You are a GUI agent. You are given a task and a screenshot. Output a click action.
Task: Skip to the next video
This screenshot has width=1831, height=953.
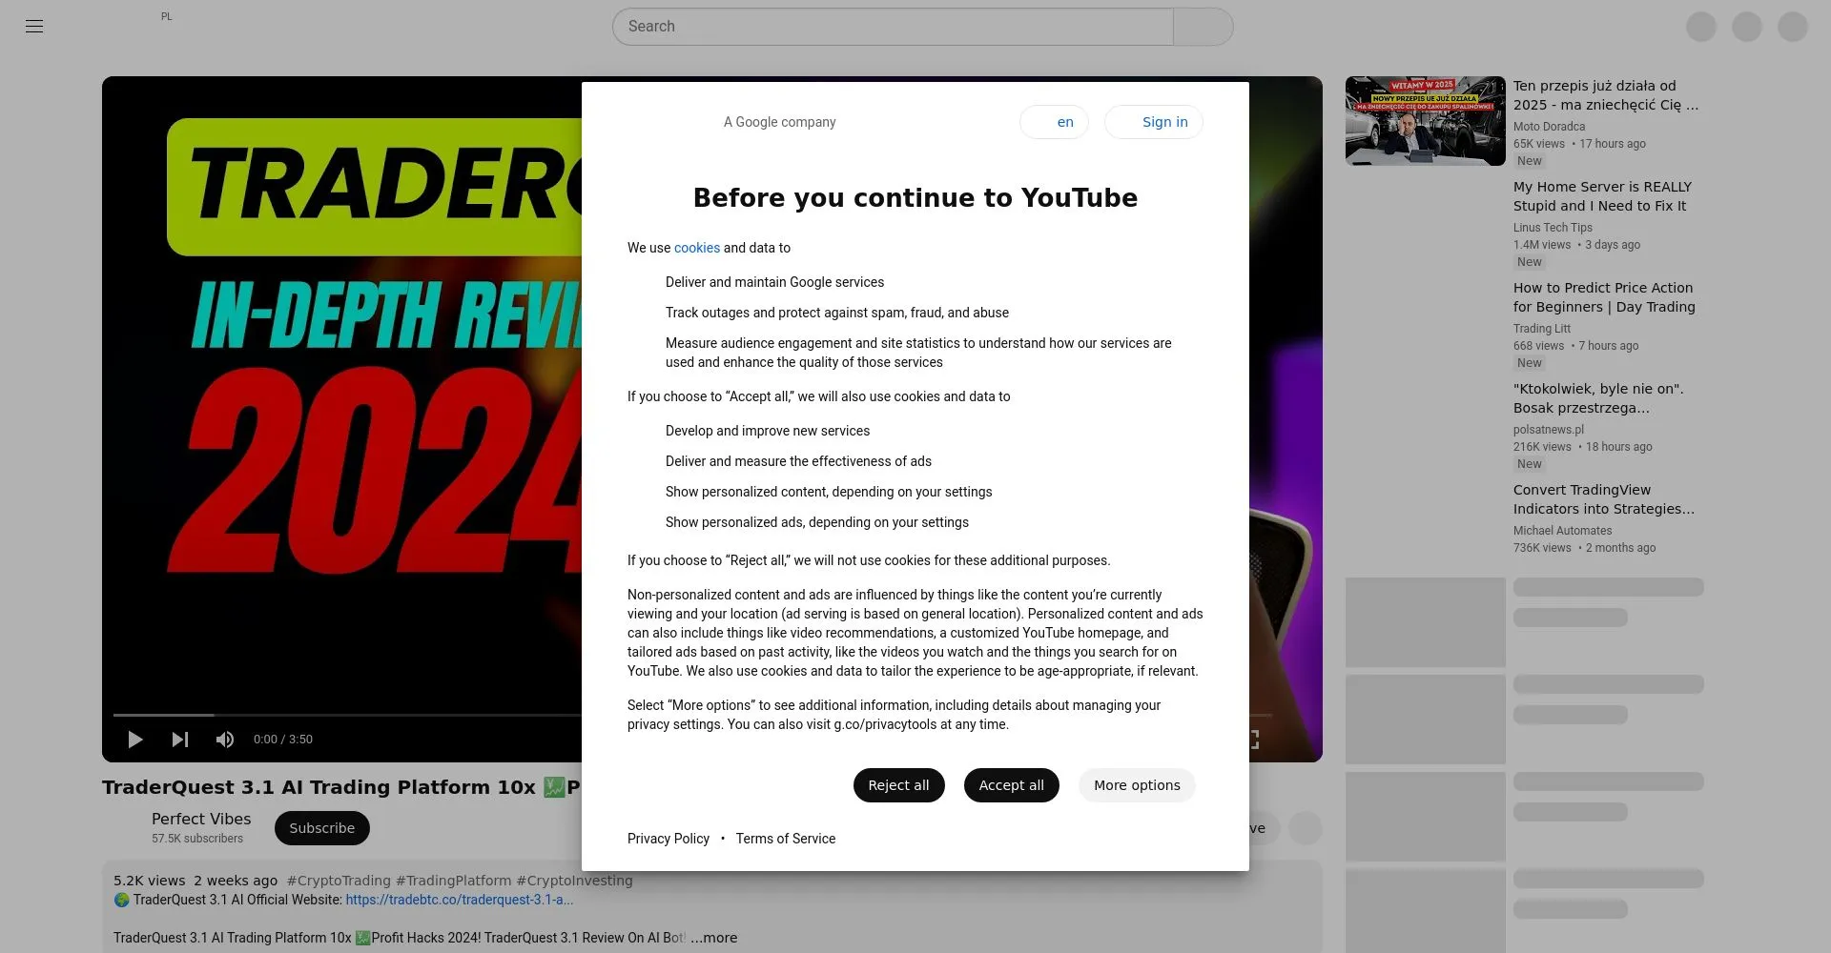179,740
